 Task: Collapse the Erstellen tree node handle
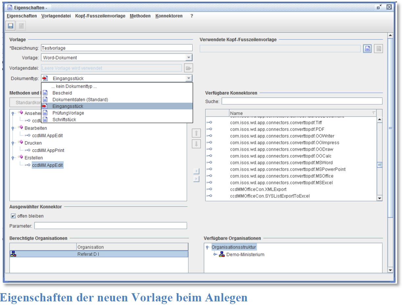pyautogui.click(x=13, y=158)
